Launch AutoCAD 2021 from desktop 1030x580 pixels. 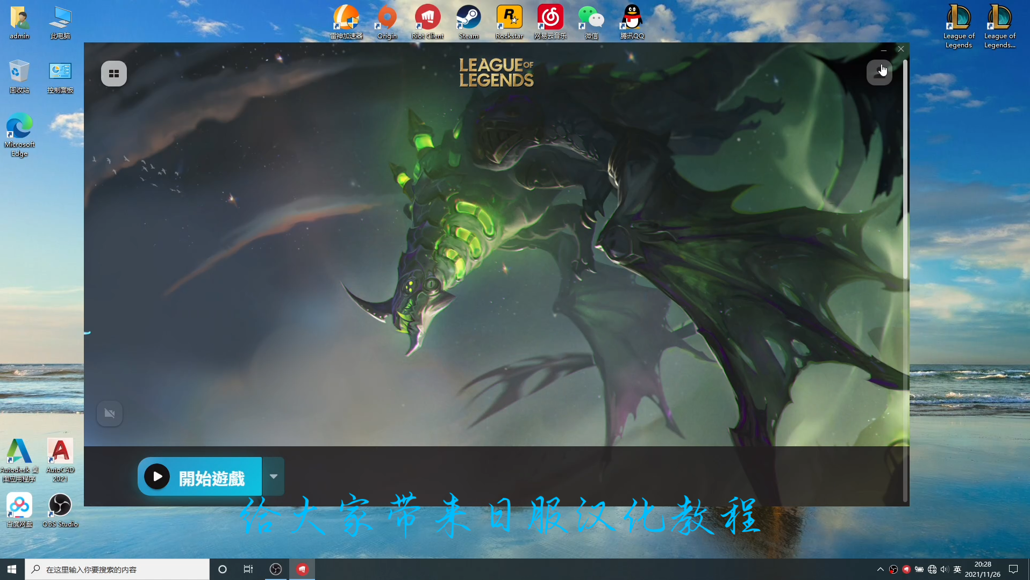pos(60,461)
